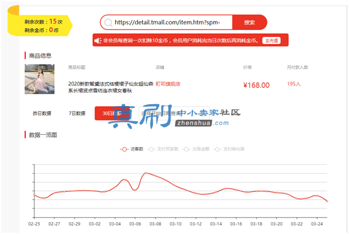Toggle the 访客数 legend series
This screenshot has width=349, height=234.
point(132,149)
